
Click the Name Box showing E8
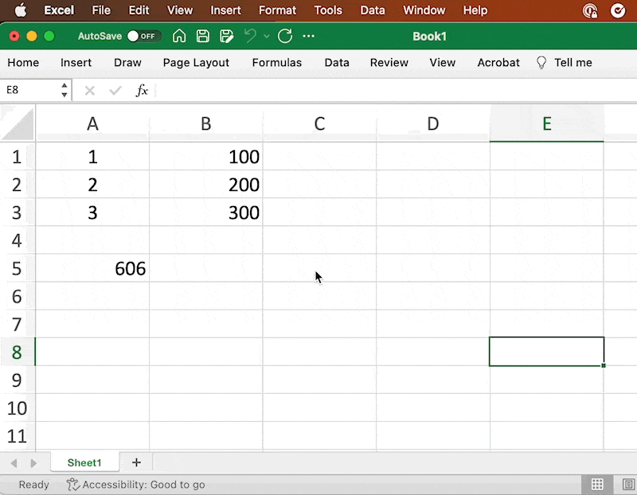(x=30, y=90)
